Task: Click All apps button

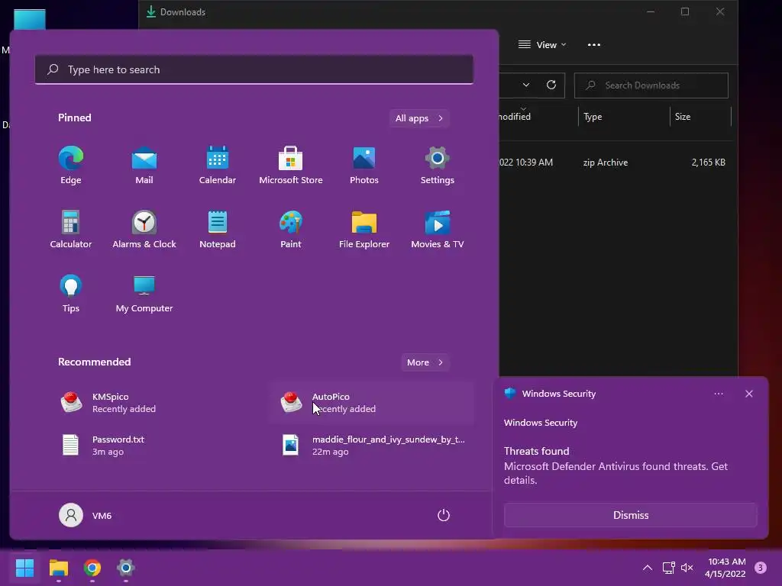Action: tap(419, 118)
